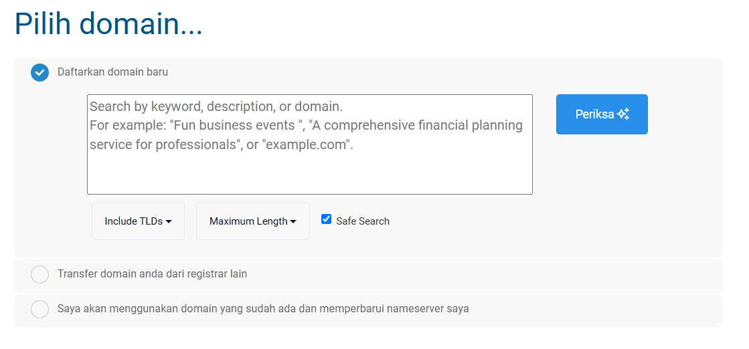Screen dimensions: 749x349
Task: Toggle the Safe Search checkbox
Action: (x=326, y=219)
